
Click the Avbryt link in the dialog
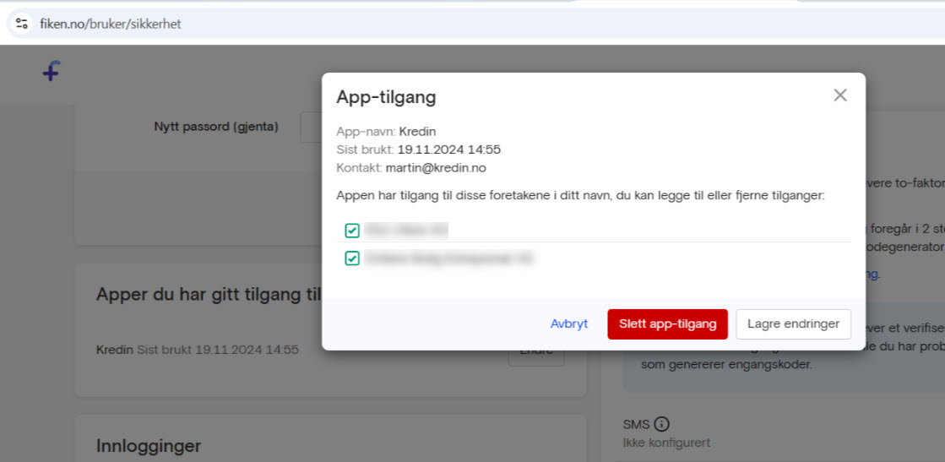(569, 323)
